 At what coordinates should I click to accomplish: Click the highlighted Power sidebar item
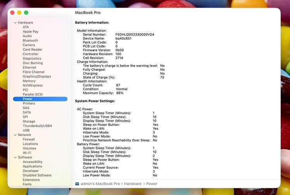pyautogui.click(x=40, y=99)
